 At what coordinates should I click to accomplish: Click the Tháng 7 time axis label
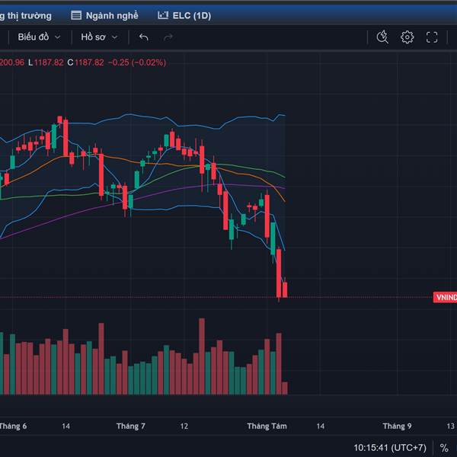[130, 426]
